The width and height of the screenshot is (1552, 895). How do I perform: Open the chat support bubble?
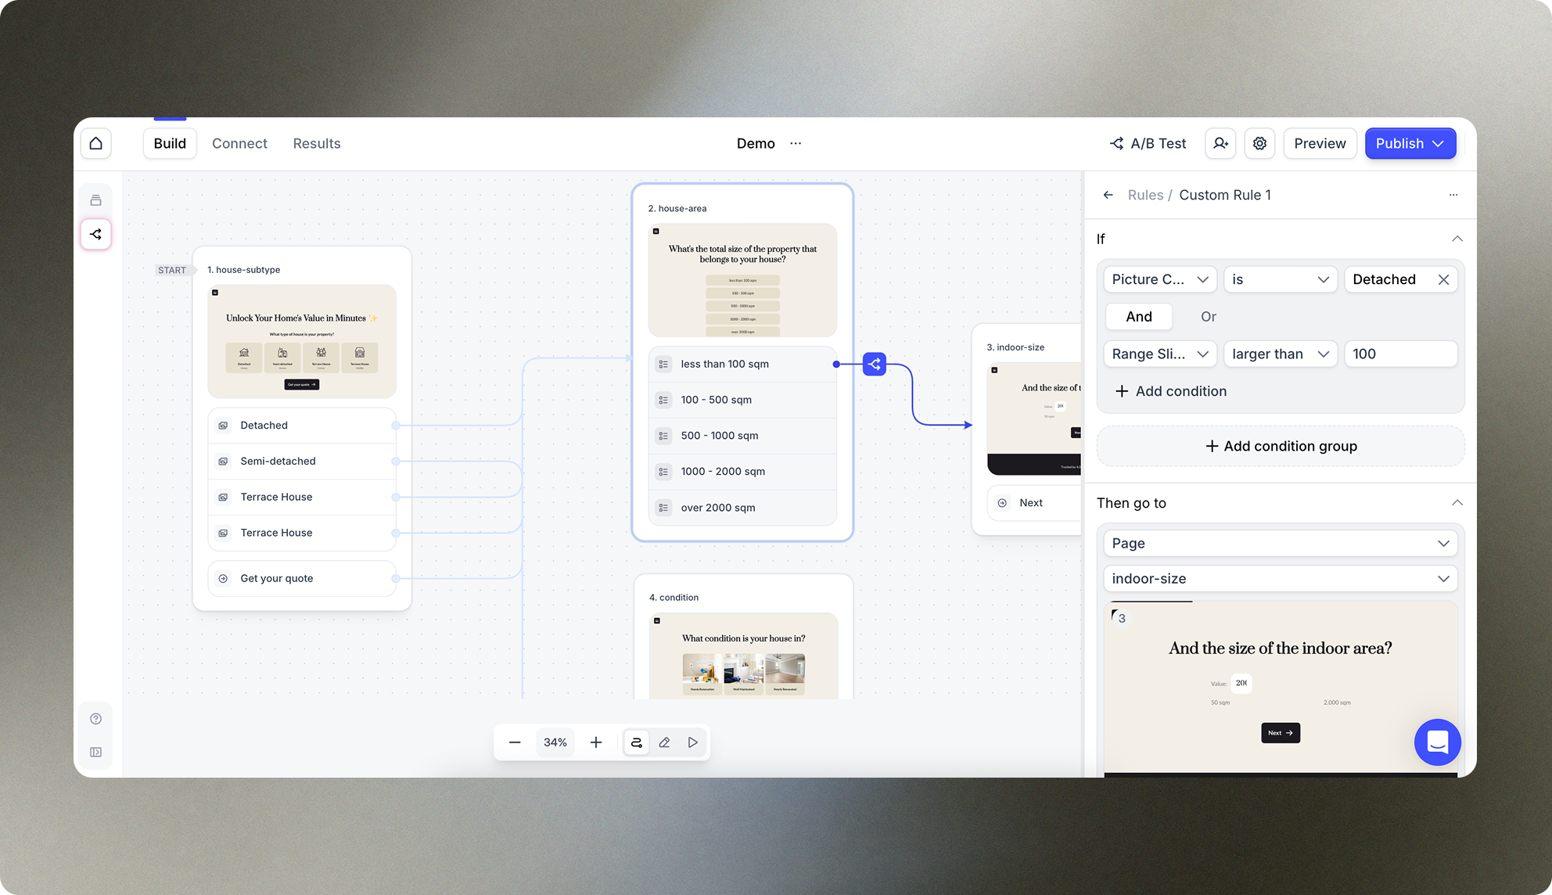click(1437, 742)
